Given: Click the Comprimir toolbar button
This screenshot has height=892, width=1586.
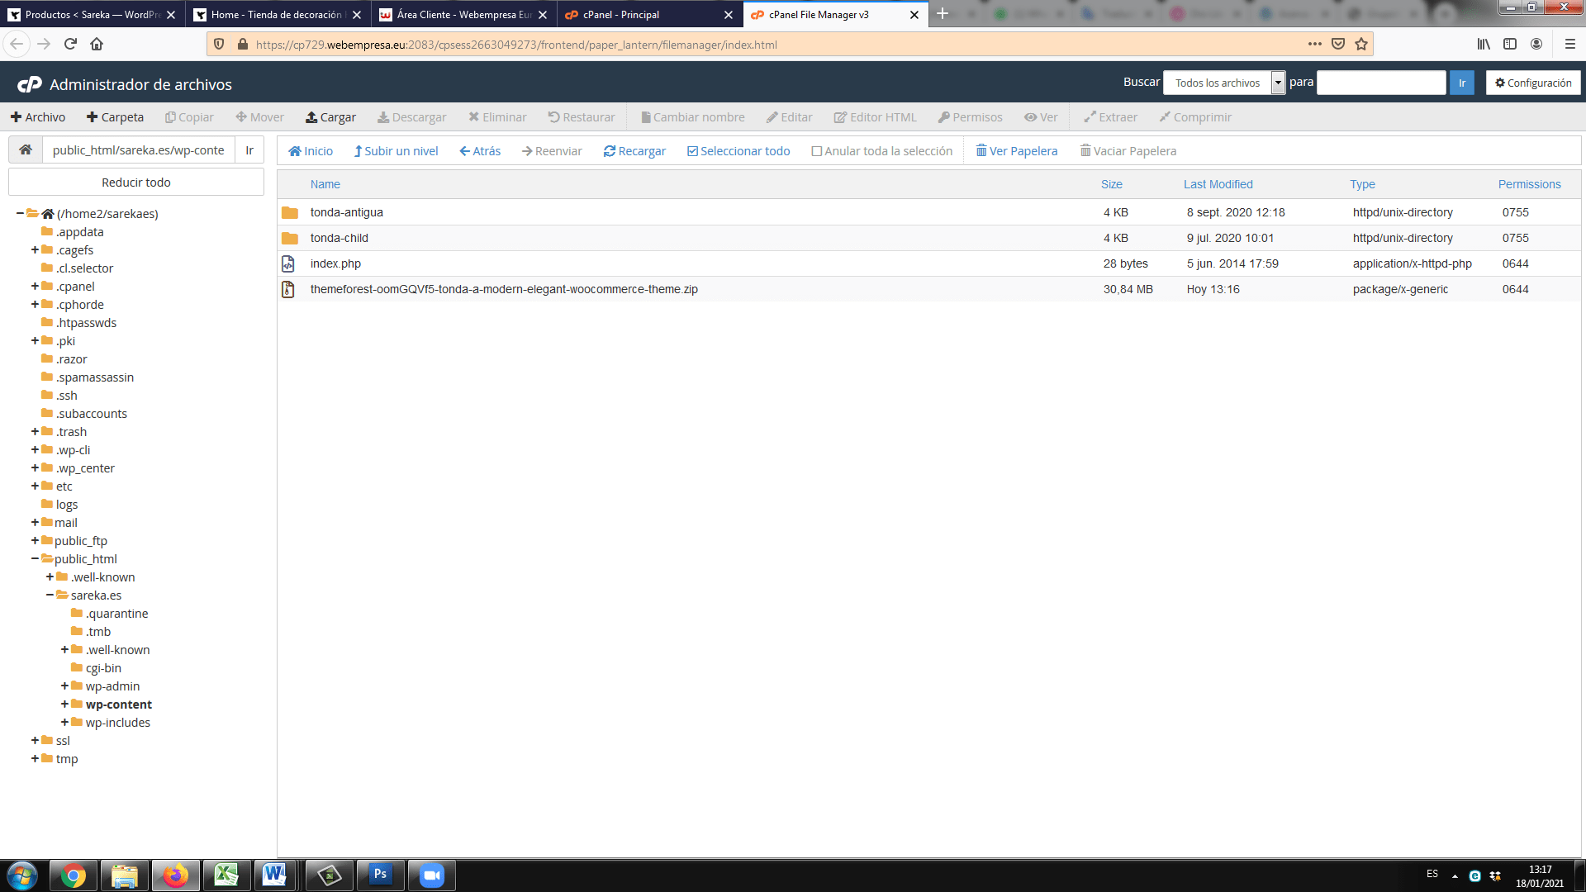Looking at the screenshot, I should 1195,117.
